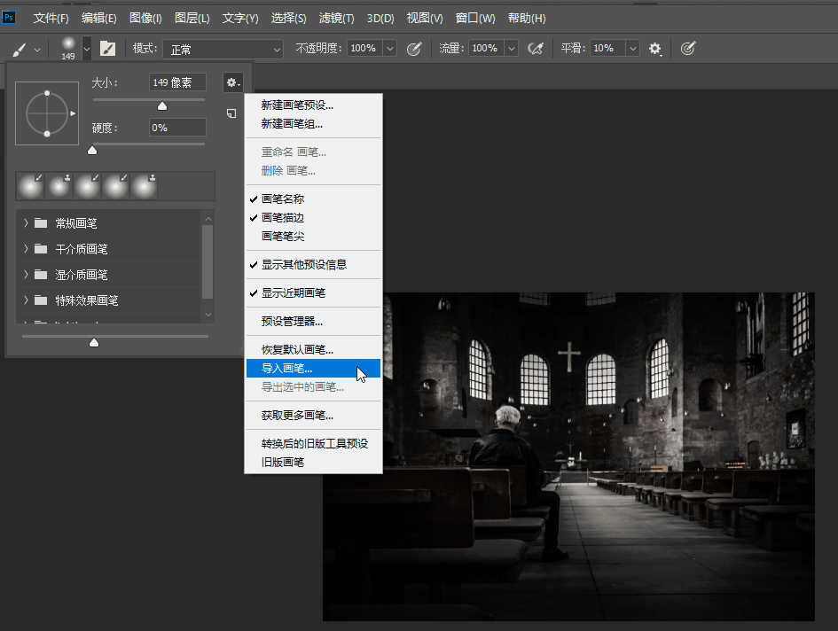The image size is (838, 631).
Task: Click the 硬度 hardness input field
Action: (177, 128)
